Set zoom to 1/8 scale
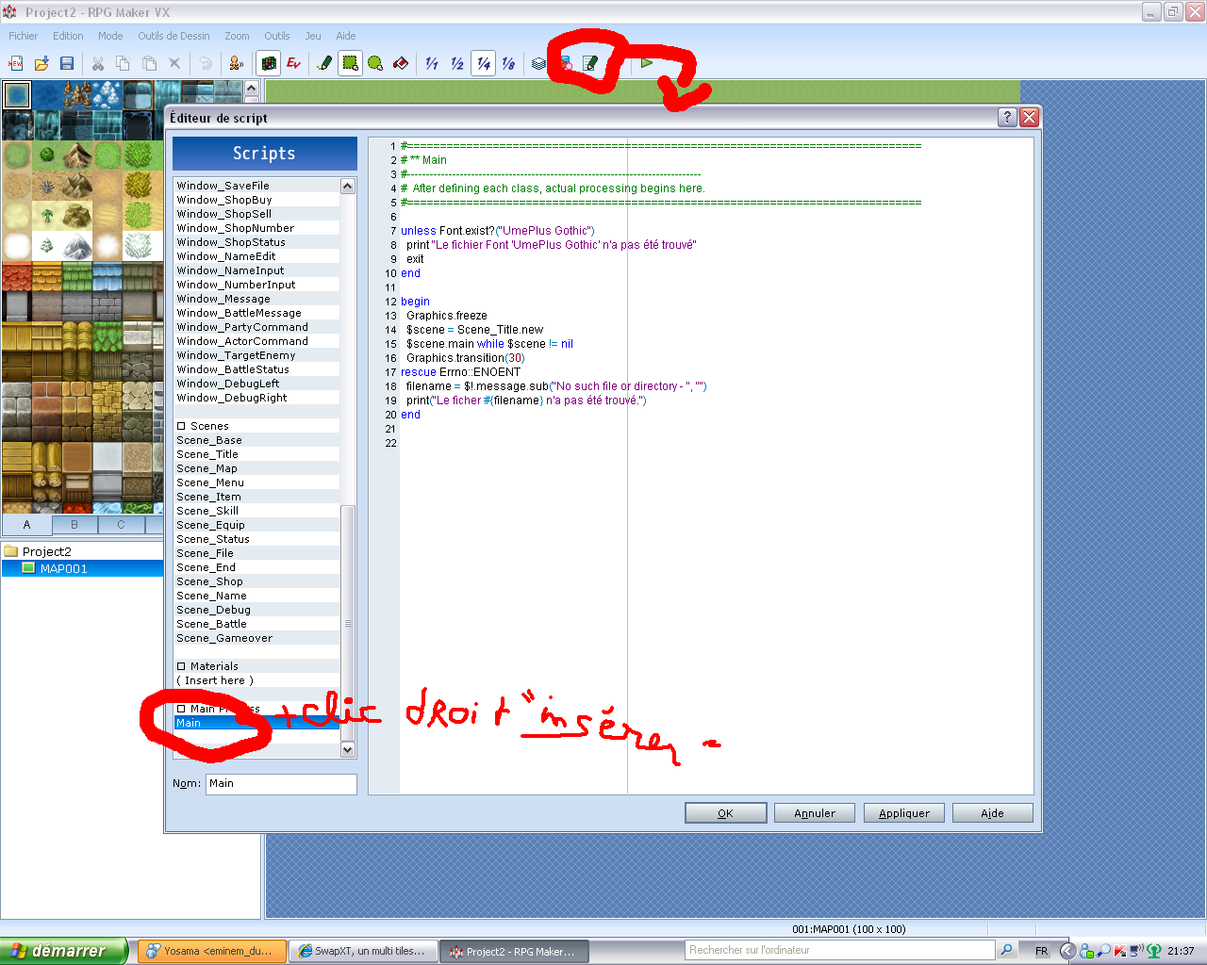Screen dimensions: 1207x965 pyautogui.click(x=508, y=63)
